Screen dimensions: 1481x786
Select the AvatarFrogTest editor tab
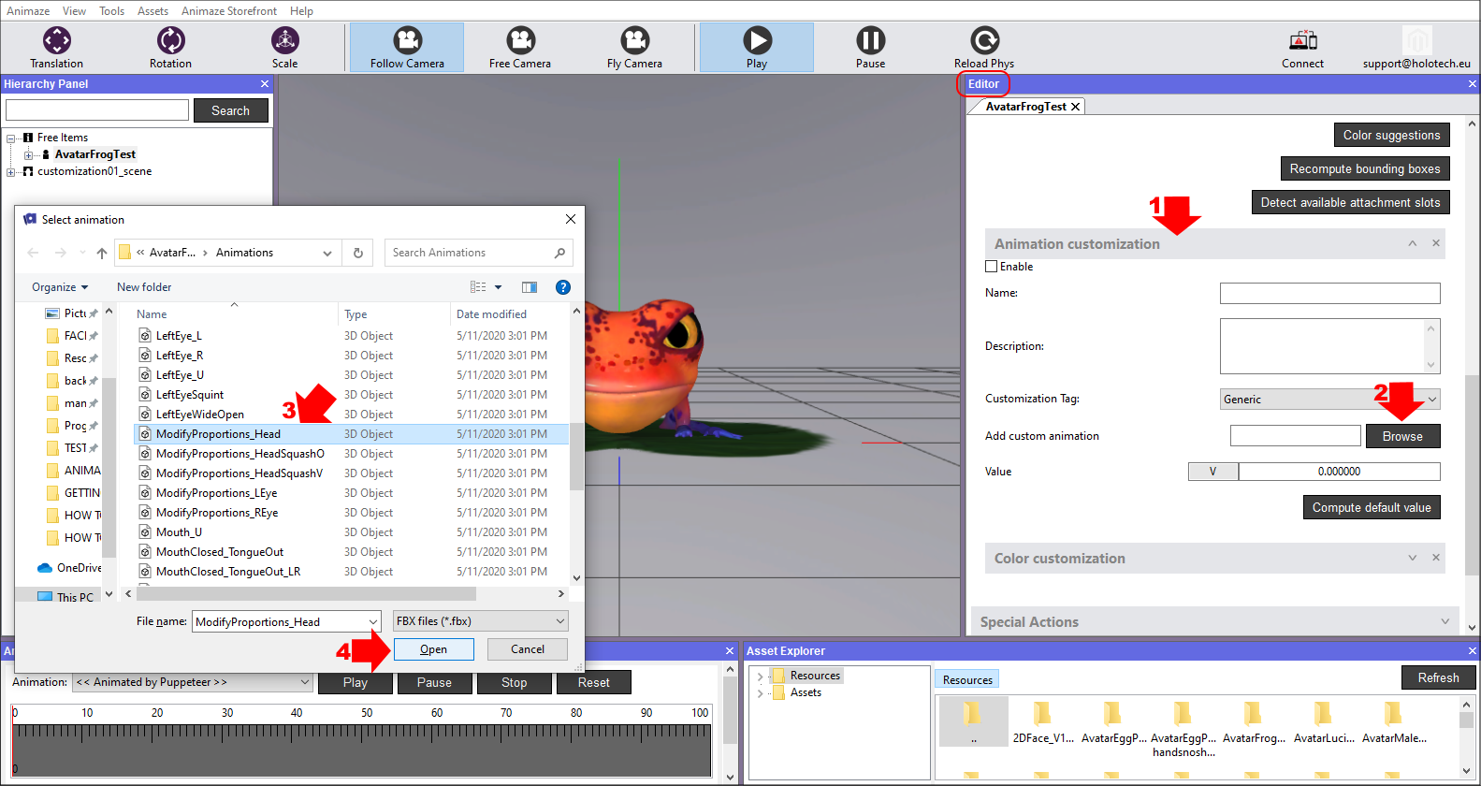pos(1025,107)
